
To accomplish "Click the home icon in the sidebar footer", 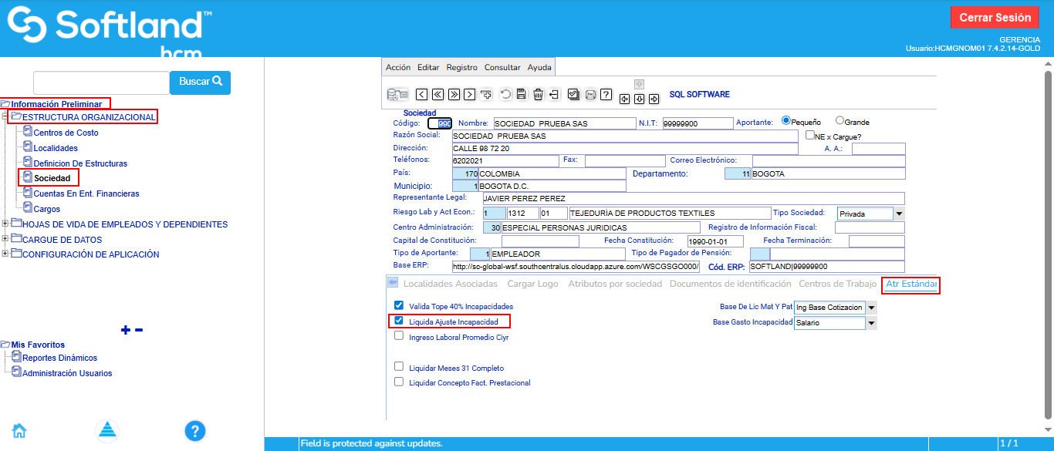I will pyautogui.click(x=19, y=430).
